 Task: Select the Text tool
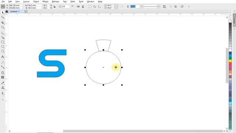pyautogui.click(x=3, y=57)
